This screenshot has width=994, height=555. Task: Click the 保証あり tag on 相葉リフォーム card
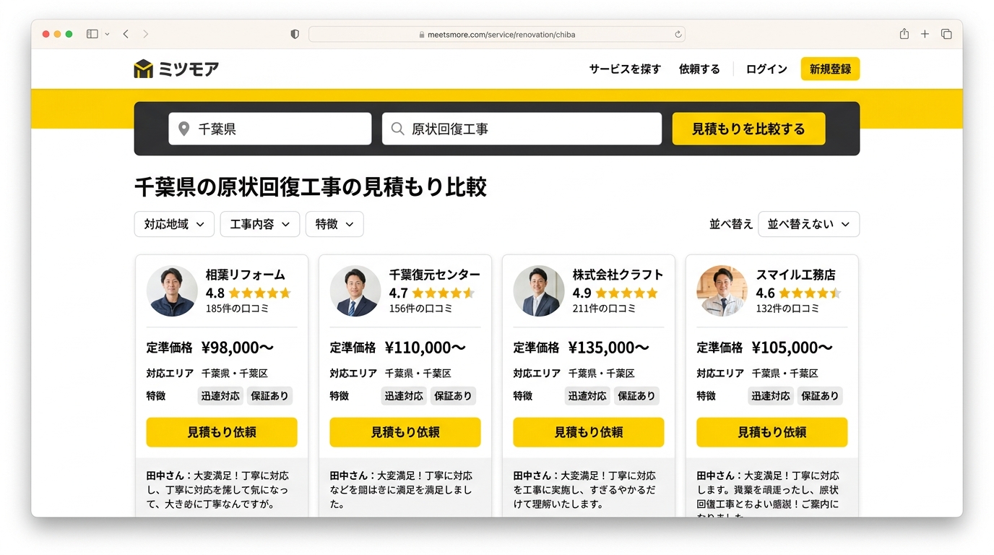coord(269,396)
